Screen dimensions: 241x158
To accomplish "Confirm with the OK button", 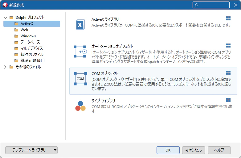I will tap(168, 150).
